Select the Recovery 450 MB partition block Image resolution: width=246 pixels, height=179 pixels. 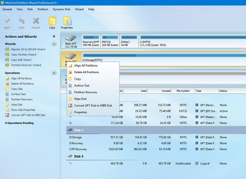(x=91, y=41)
